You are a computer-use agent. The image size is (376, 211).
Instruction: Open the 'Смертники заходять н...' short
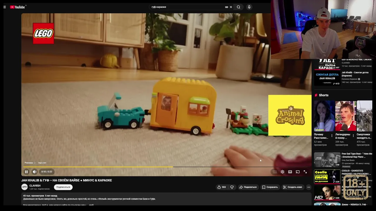coord(365,116)
